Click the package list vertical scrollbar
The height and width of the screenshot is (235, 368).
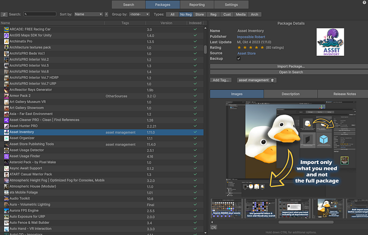pos(205,50)
